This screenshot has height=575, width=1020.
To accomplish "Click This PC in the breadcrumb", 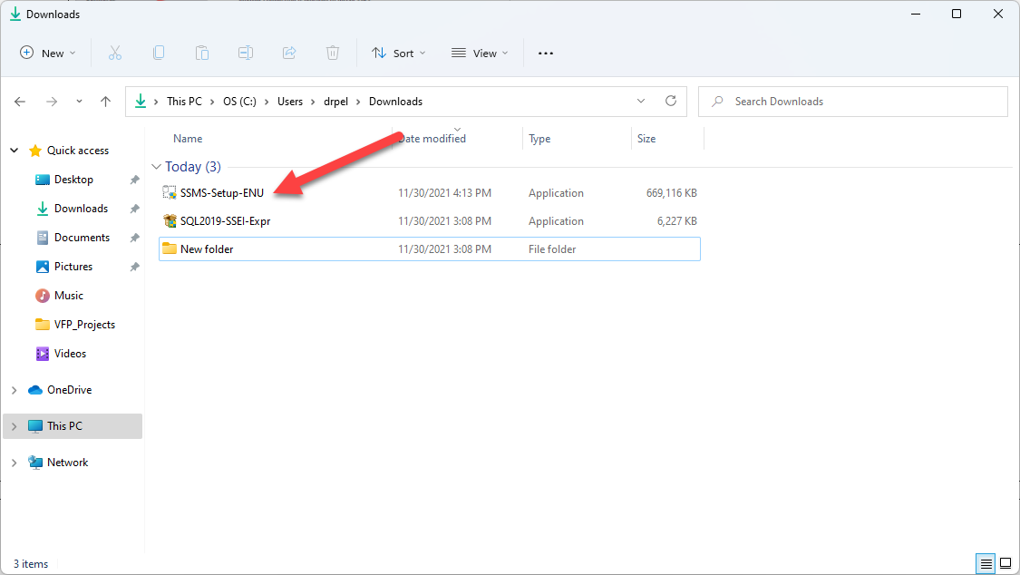I will point(184,102).
